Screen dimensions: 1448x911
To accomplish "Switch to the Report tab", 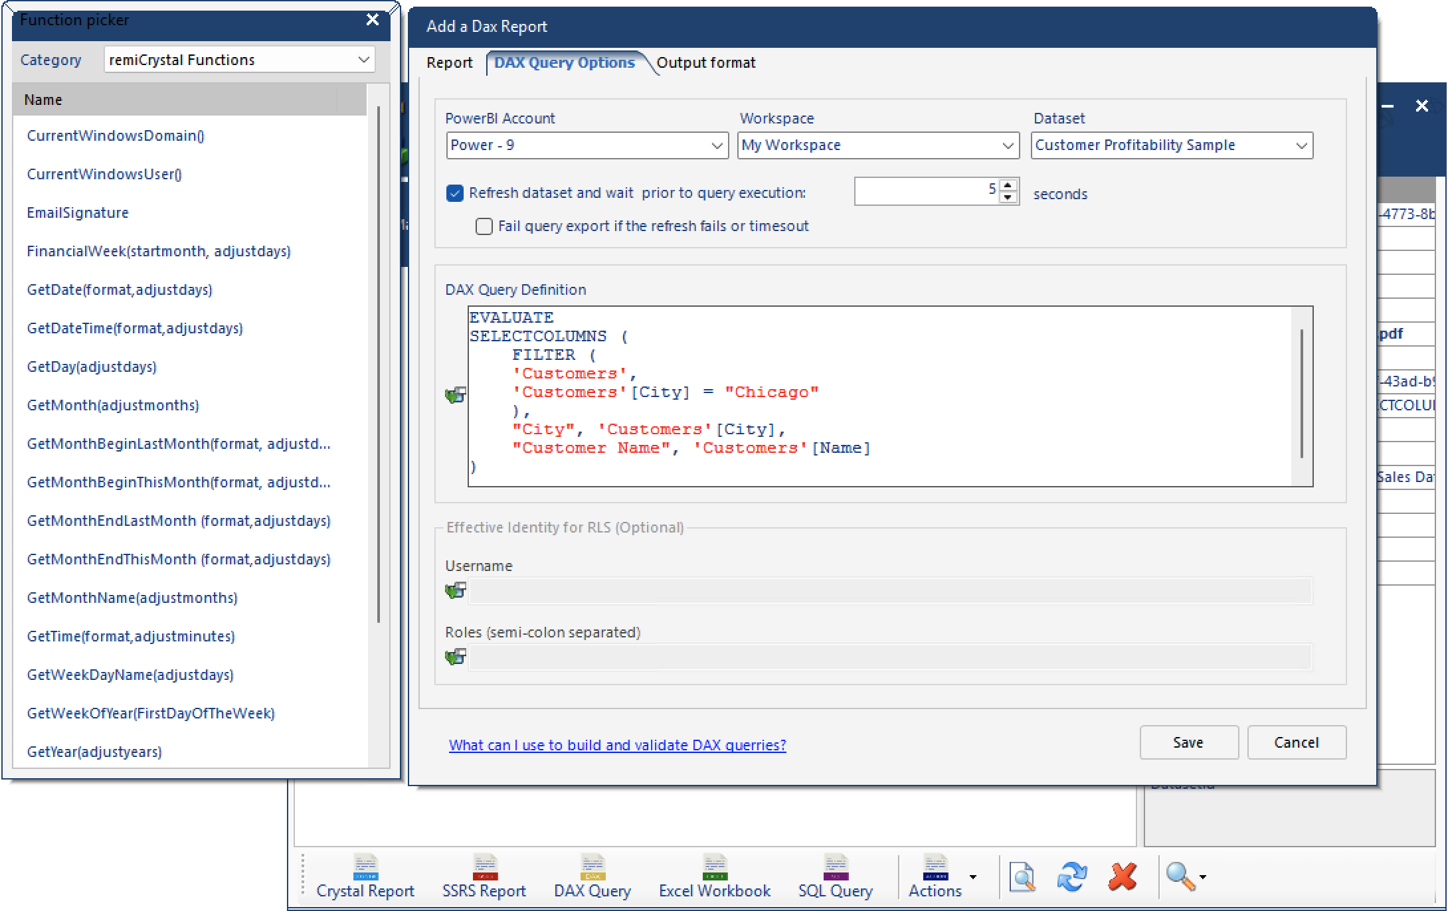I will coord(450,63).
